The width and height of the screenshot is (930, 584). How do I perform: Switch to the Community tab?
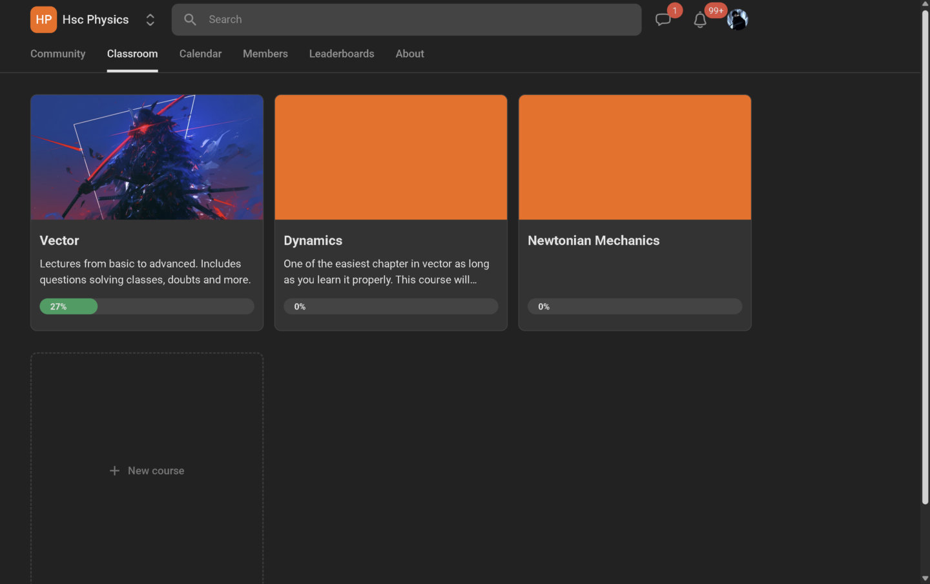pyautogui.click(x=57, y=54)
